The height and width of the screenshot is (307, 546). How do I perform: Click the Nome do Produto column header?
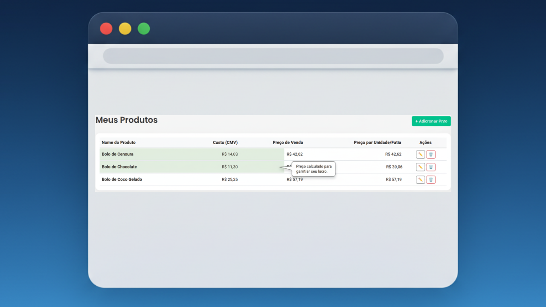click(119, 142)
